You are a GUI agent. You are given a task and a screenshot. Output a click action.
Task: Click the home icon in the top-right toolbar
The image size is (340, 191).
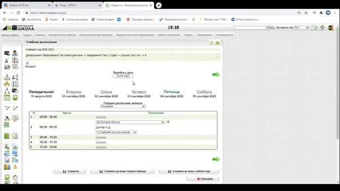[322, 28]
